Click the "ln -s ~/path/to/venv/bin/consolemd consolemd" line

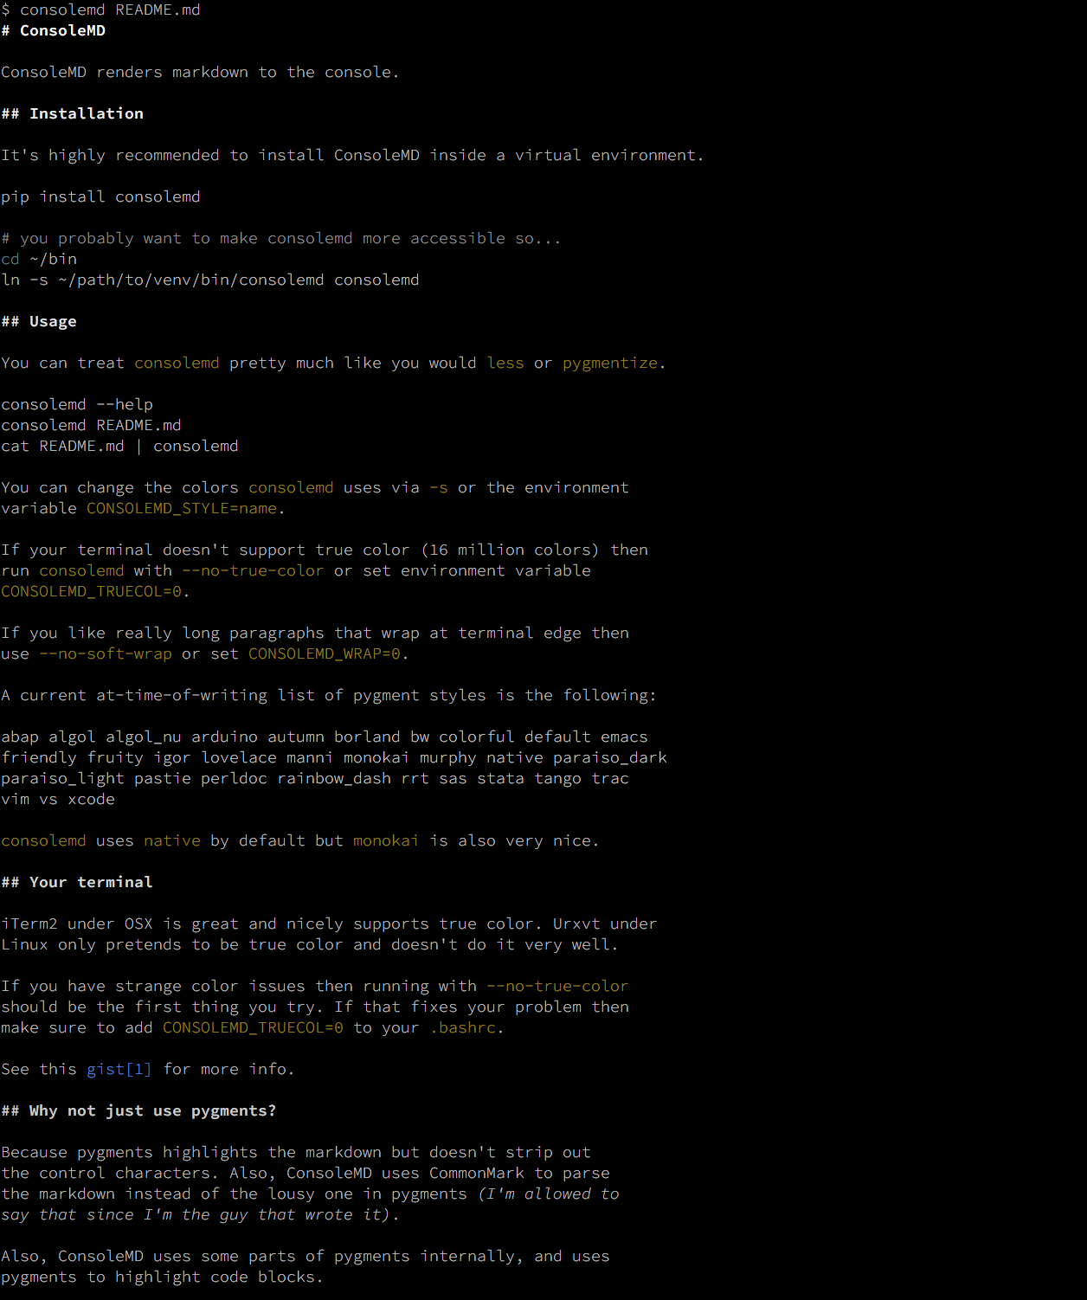(210, 280)
